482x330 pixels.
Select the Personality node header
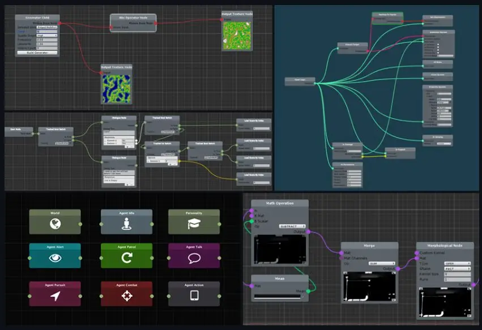pos(194,213)
